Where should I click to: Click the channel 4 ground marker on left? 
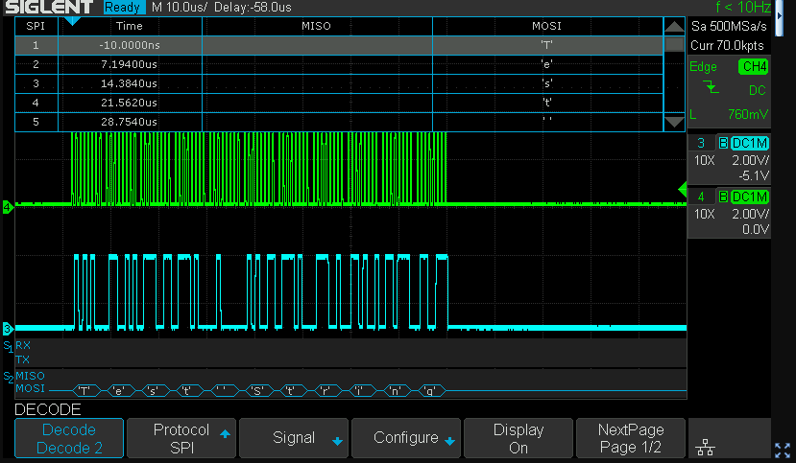[x=7, y=206]
